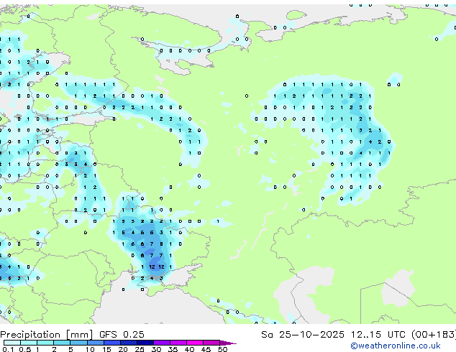Viewport: 456px width, 352px height.
Task: Click the 'Precipitation [mm]' title text
Action: (47, 334)
